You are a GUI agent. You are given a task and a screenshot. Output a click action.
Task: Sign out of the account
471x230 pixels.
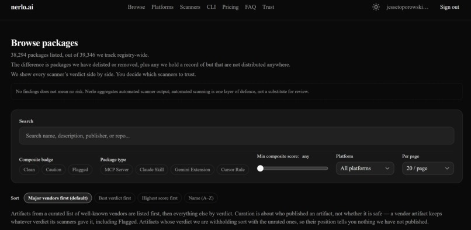[x=449, y=7]
